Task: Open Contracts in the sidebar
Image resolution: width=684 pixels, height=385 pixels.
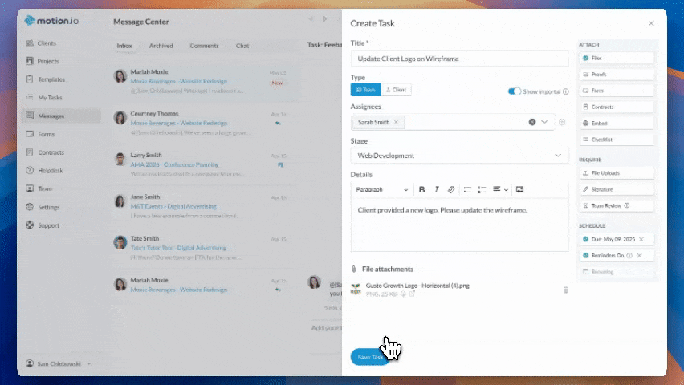Action: click(45, 152)
